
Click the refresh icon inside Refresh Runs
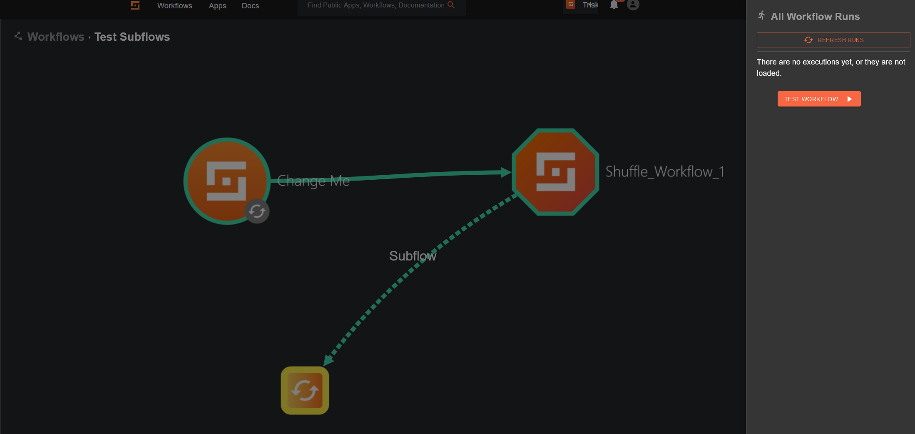pyautogui.click(x=808, y=40)
